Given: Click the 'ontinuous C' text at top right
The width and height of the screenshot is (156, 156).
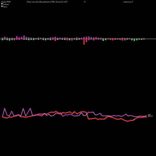Looking at the screenshot, I should [128, 2].
